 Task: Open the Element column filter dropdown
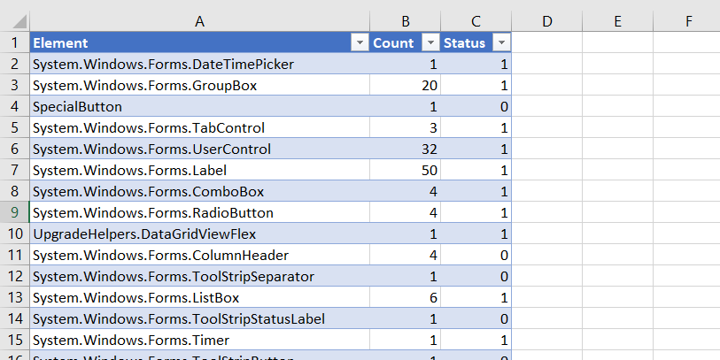359,42
